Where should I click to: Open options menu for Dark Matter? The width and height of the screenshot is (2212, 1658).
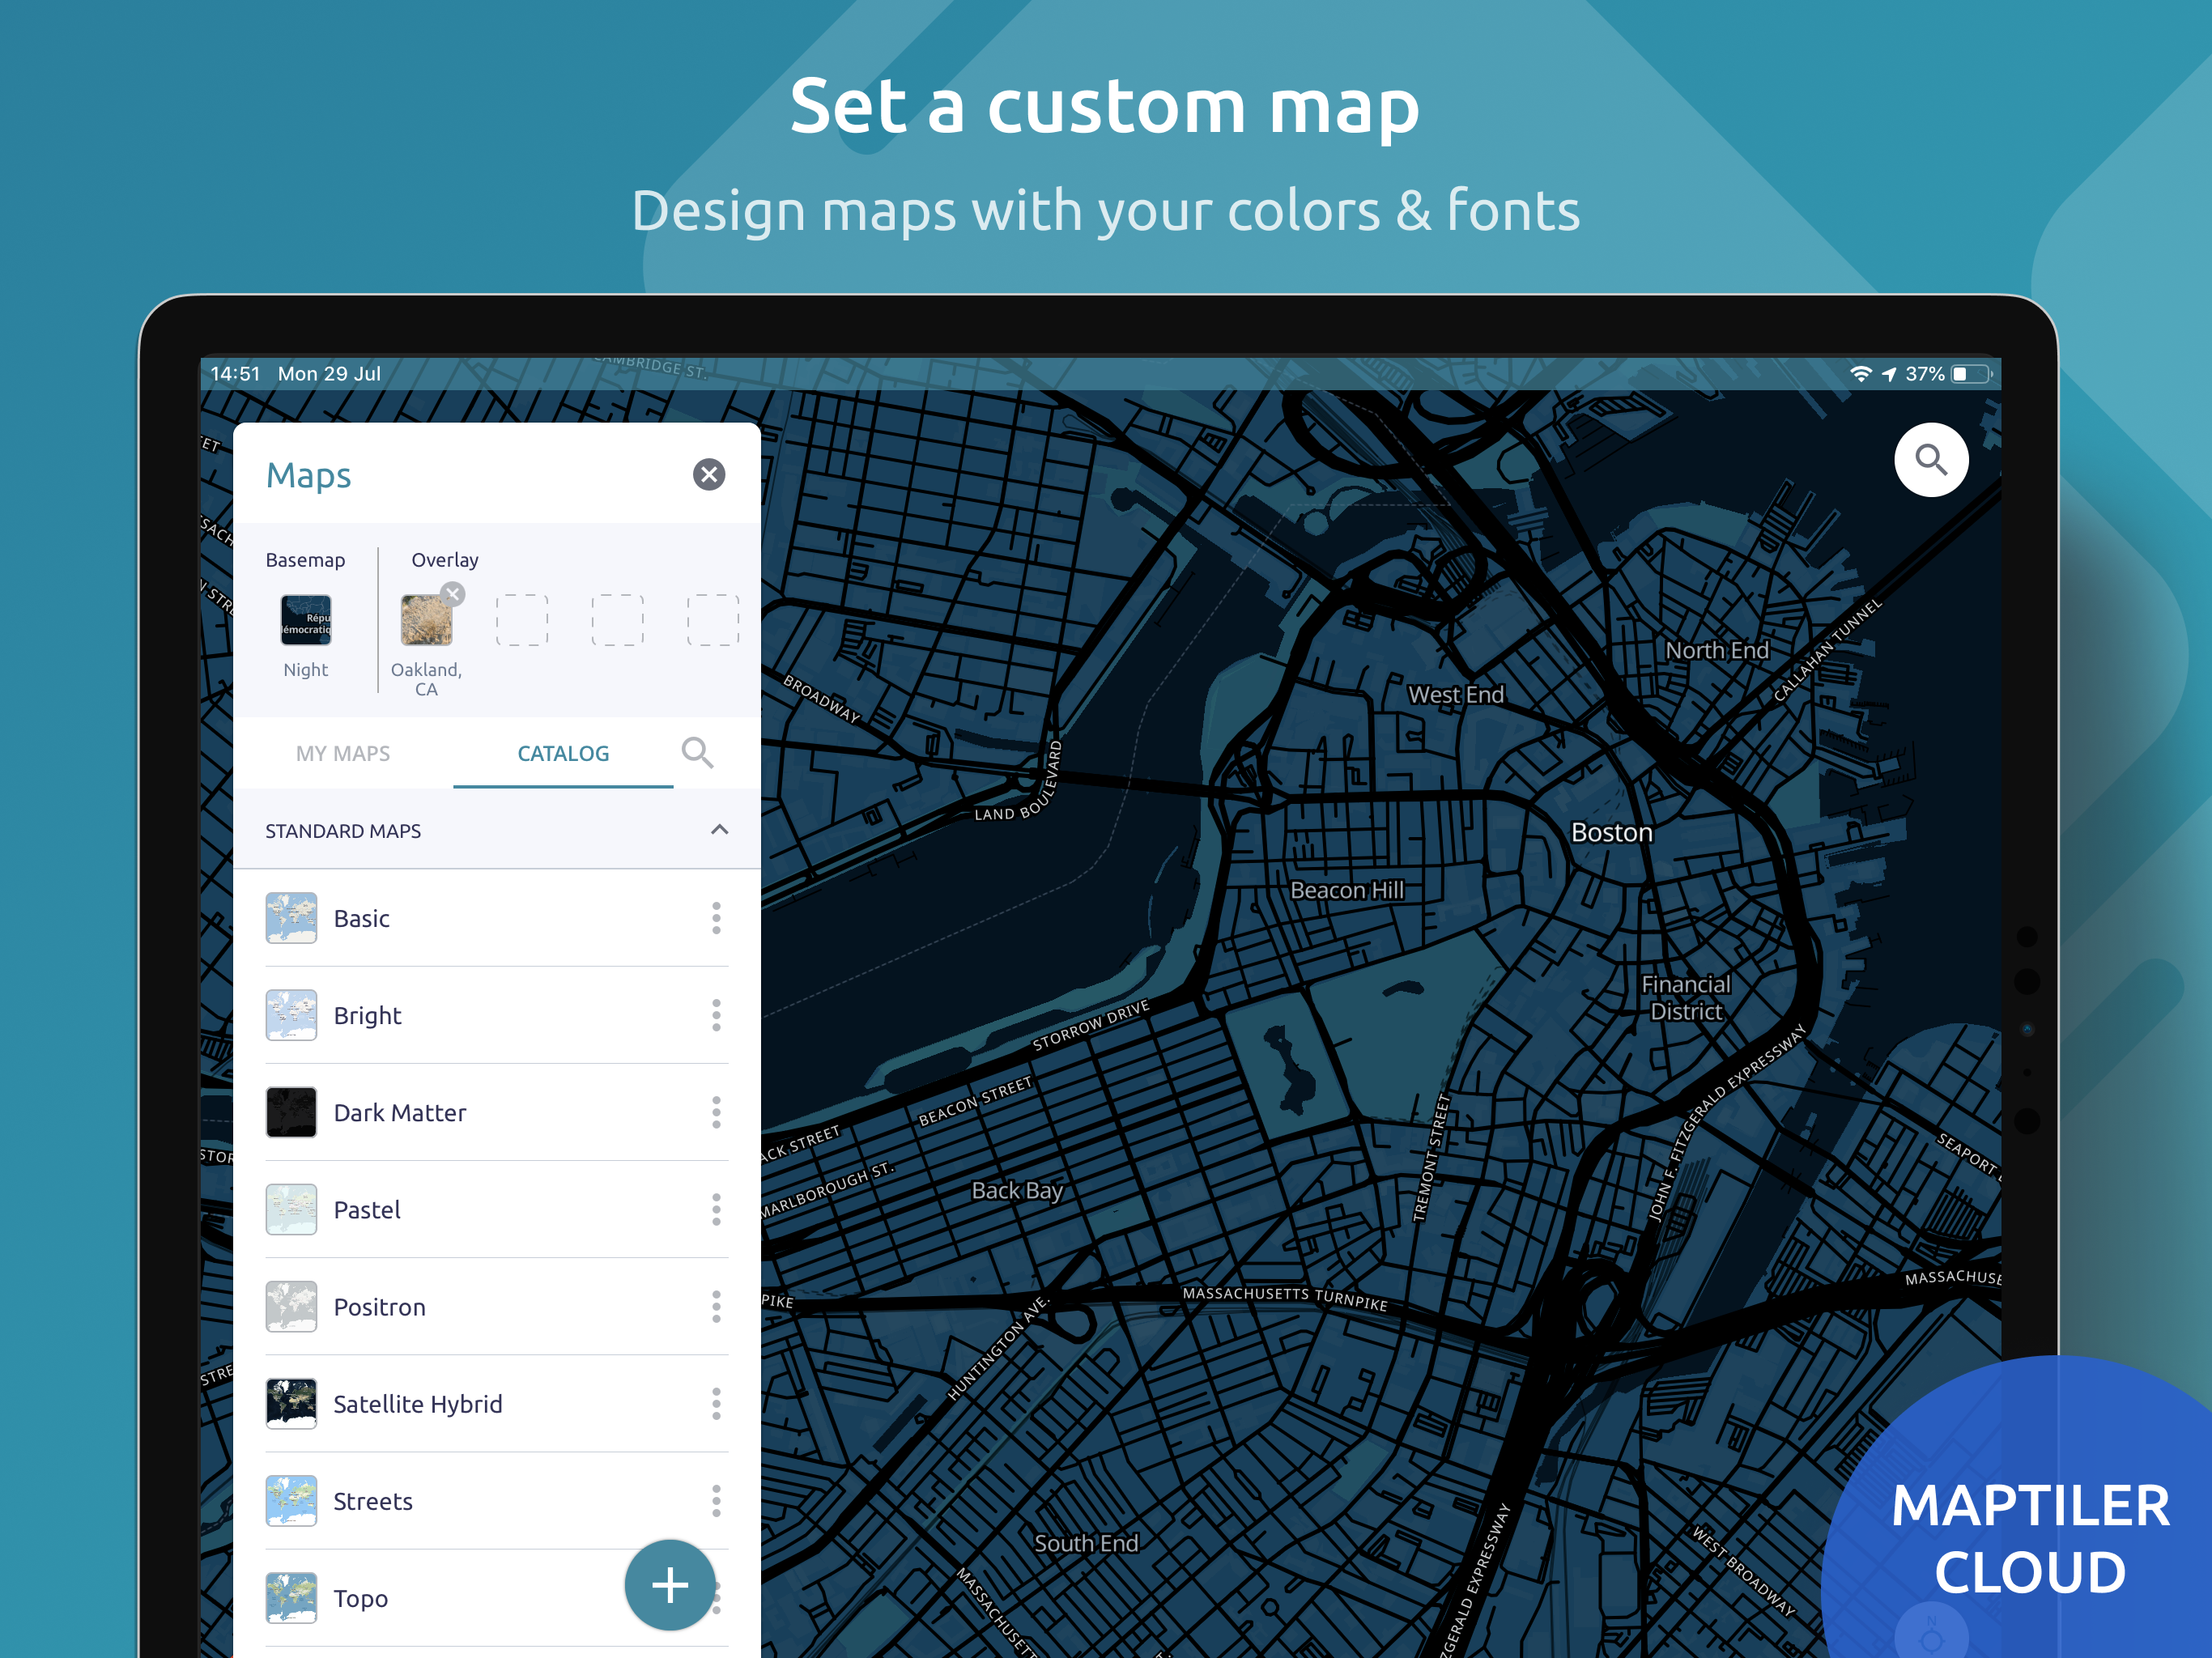[716, 1112]
